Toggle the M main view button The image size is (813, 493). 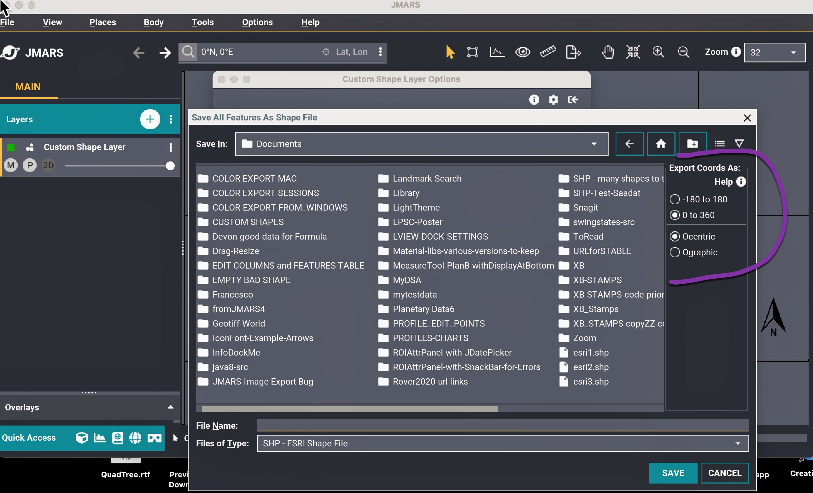pos(11,165)
